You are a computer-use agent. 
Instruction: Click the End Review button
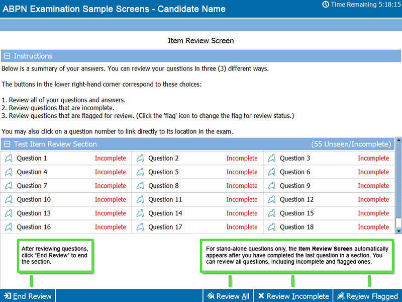pos(28,296)
